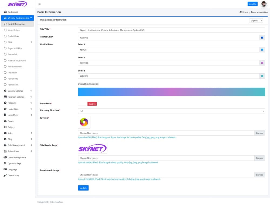Click the Clear Cache broom icon
270x206 pixels.
[x=5, y=175]
